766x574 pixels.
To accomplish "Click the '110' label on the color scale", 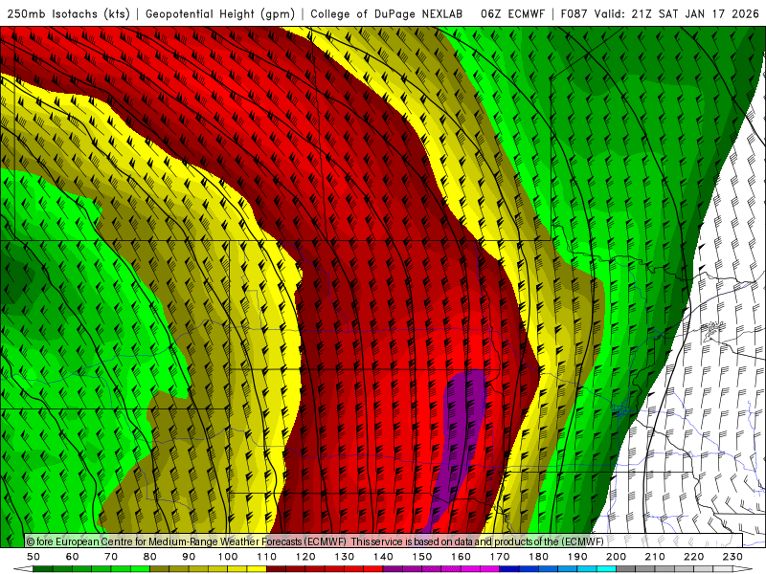I will (x=266, y=557).
